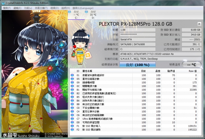Click power on count value 391 次
Viewport: 205px width, 139px height.
click(x=192, y=44)
